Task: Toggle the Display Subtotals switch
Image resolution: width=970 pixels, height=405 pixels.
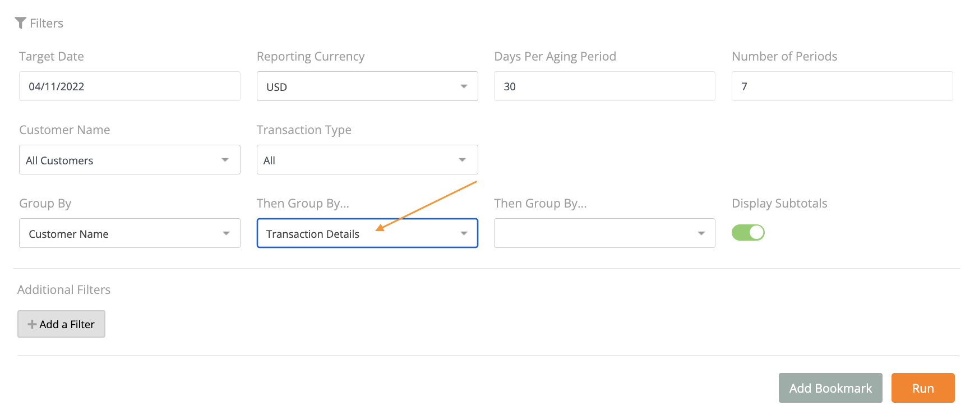Action: pyautogui.click(x=748, y=232)
